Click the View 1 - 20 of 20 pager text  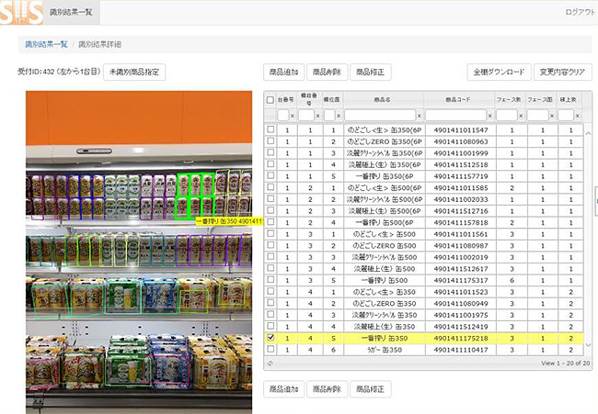pos(565,364)
